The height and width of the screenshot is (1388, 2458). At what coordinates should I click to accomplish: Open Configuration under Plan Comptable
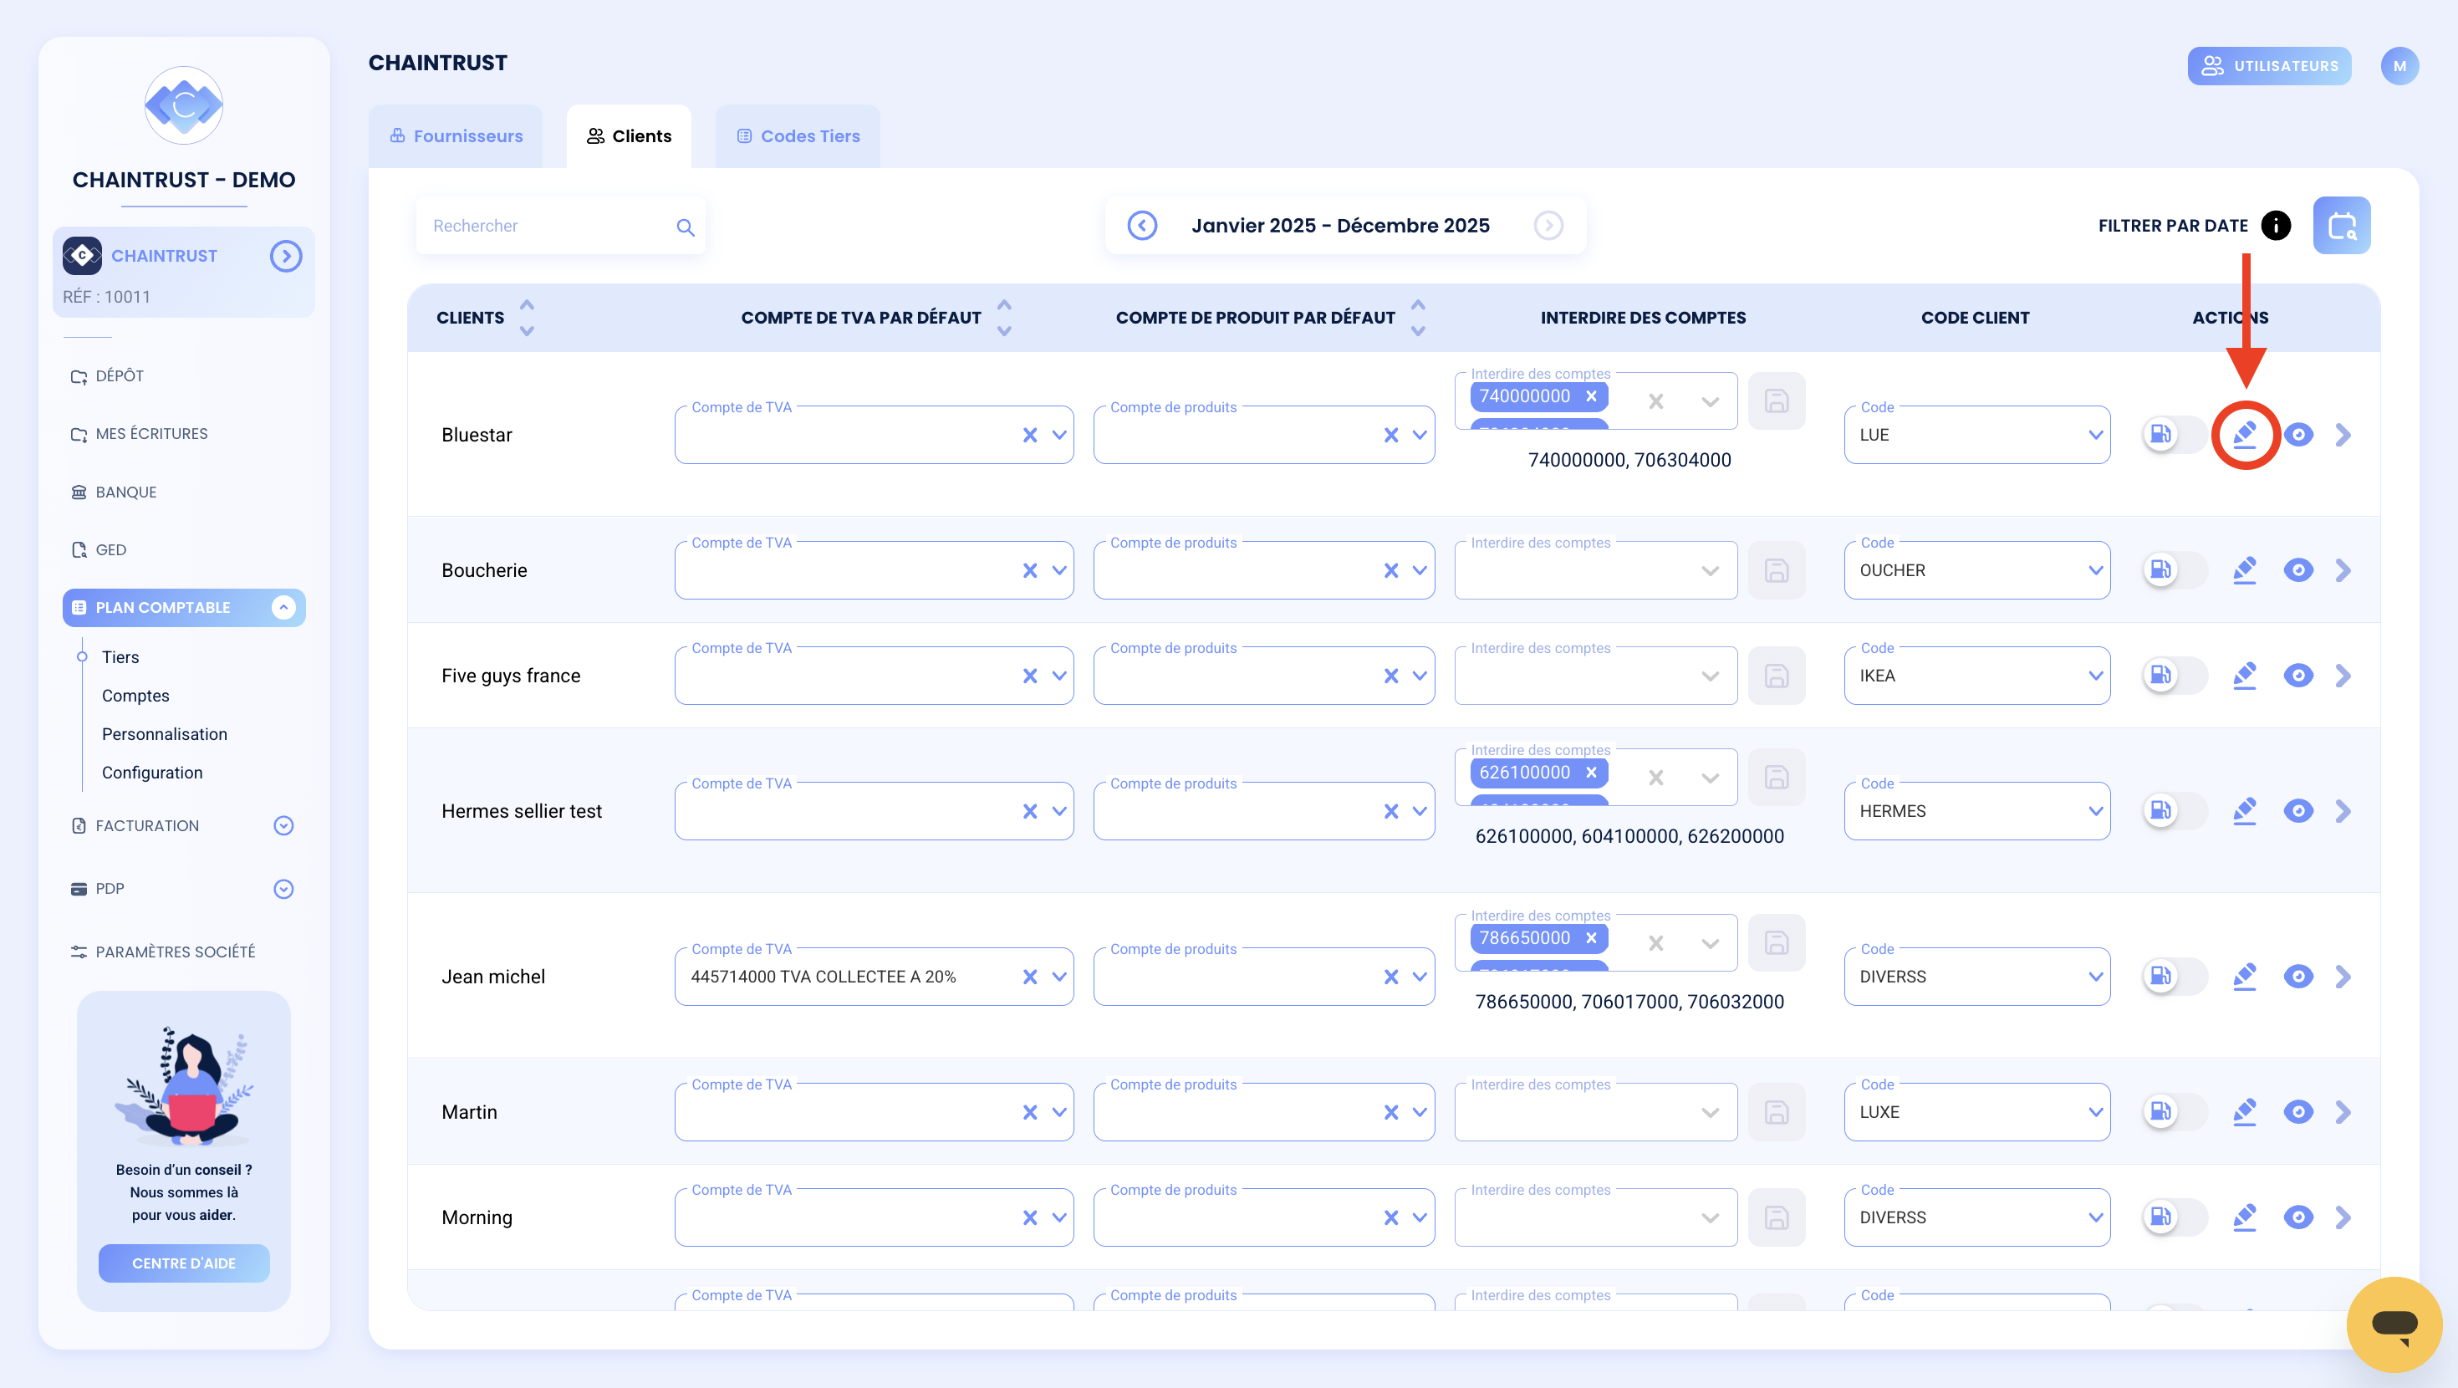tap(151, 773)
